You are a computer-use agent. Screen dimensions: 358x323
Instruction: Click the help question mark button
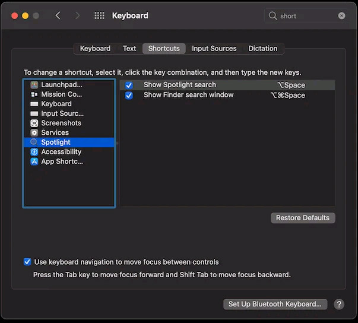(339, 304)
